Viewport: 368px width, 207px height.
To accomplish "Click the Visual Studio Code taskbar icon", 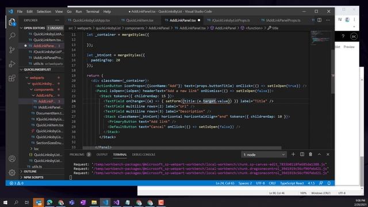I will tap(105, 202).
